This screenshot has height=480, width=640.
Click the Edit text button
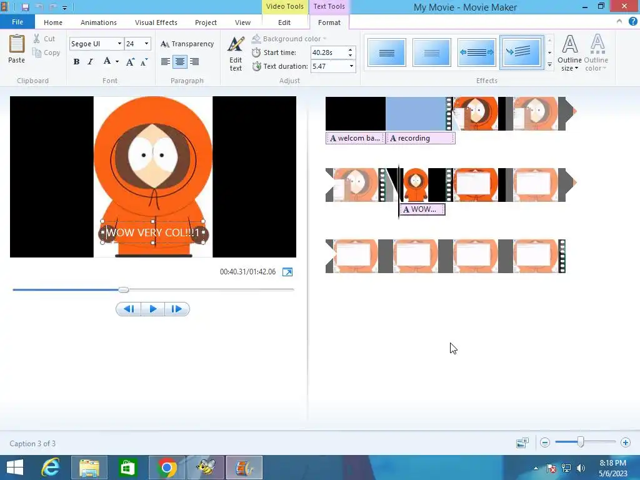point(236,54)
